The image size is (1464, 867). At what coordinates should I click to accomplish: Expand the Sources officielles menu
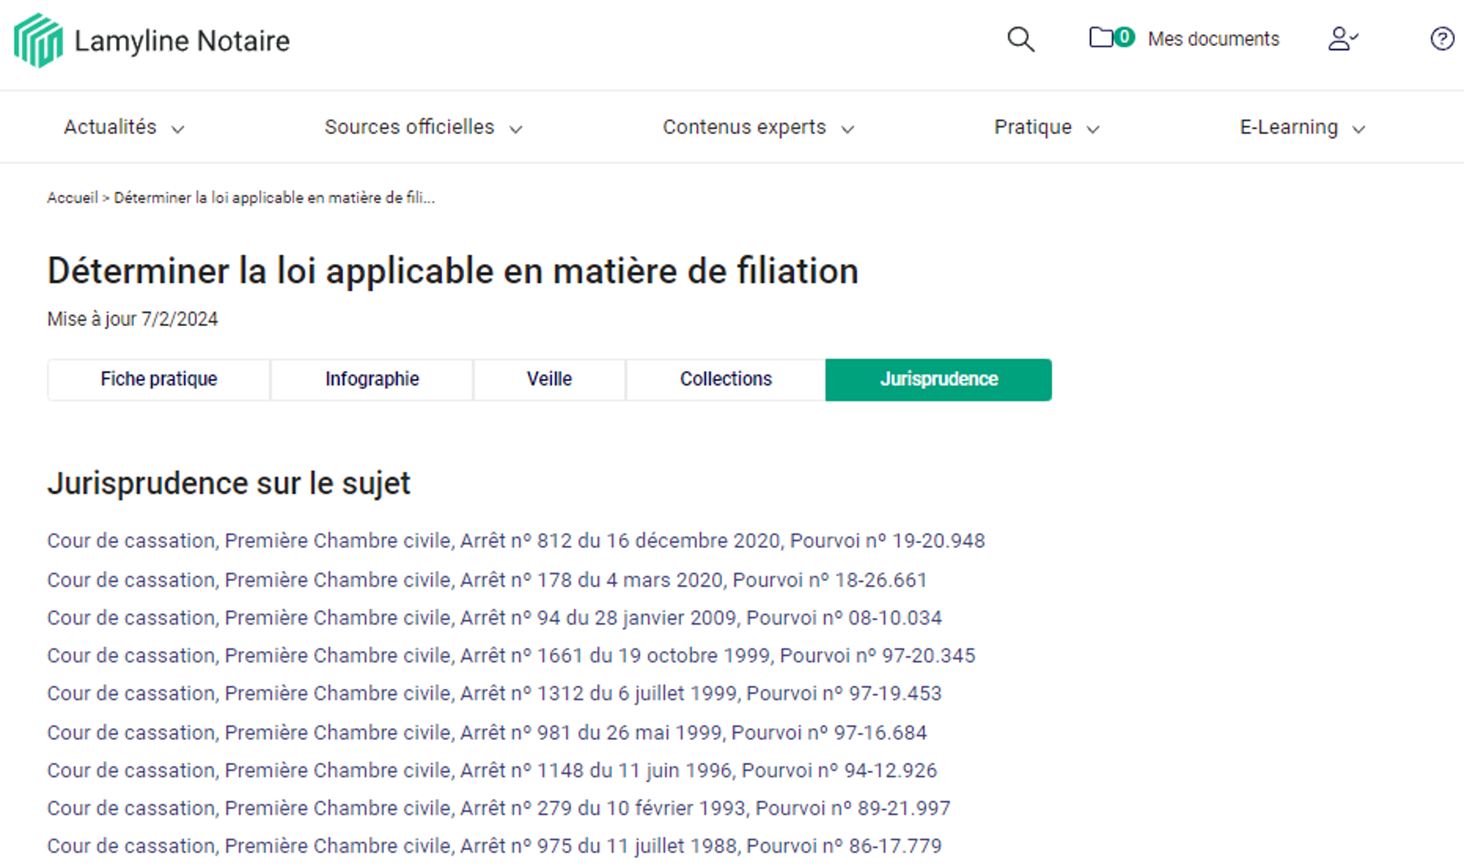[x=422, y=127]
